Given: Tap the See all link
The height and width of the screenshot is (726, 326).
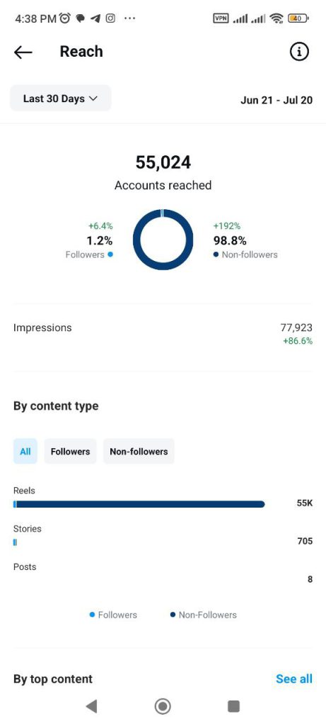Looking at the screenshot, I should pyautogui.click(x=294, y=678).
